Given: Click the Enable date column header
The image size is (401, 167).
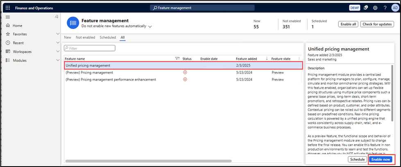Looking at the screenshot, I should pos(209,59).
